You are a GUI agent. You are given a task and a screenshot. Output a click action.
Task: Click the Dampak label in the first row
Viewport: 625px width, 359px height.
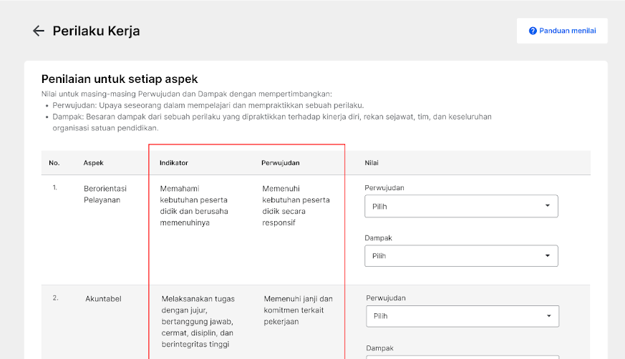378,237
